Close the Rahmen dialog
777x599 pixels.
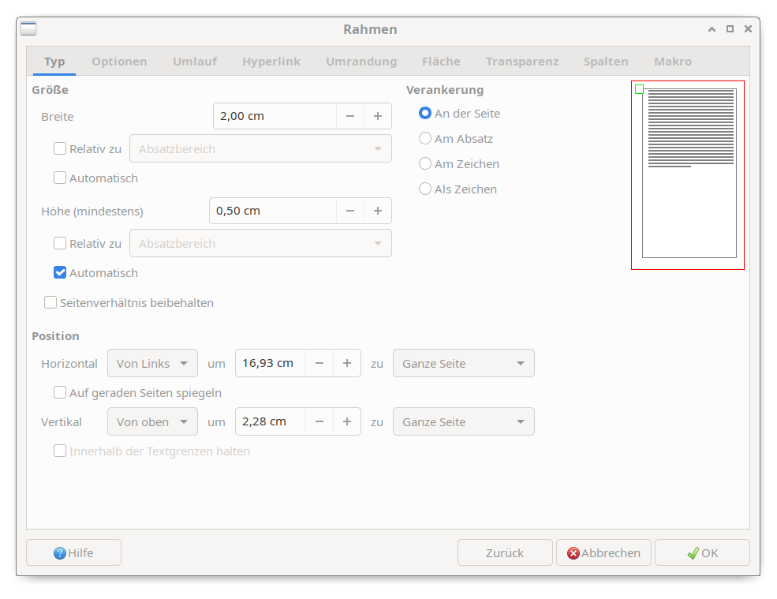749,29
